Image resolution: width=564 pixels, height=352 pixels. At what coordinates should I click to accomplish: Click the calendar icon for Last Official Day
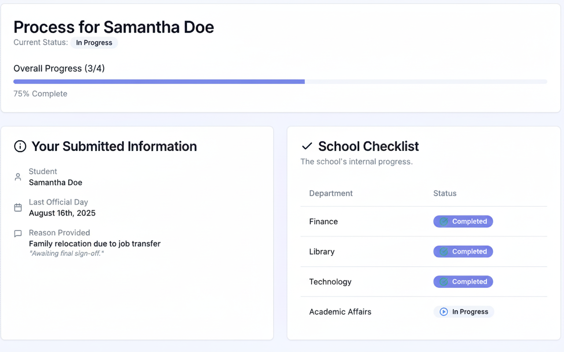(18, 208)
